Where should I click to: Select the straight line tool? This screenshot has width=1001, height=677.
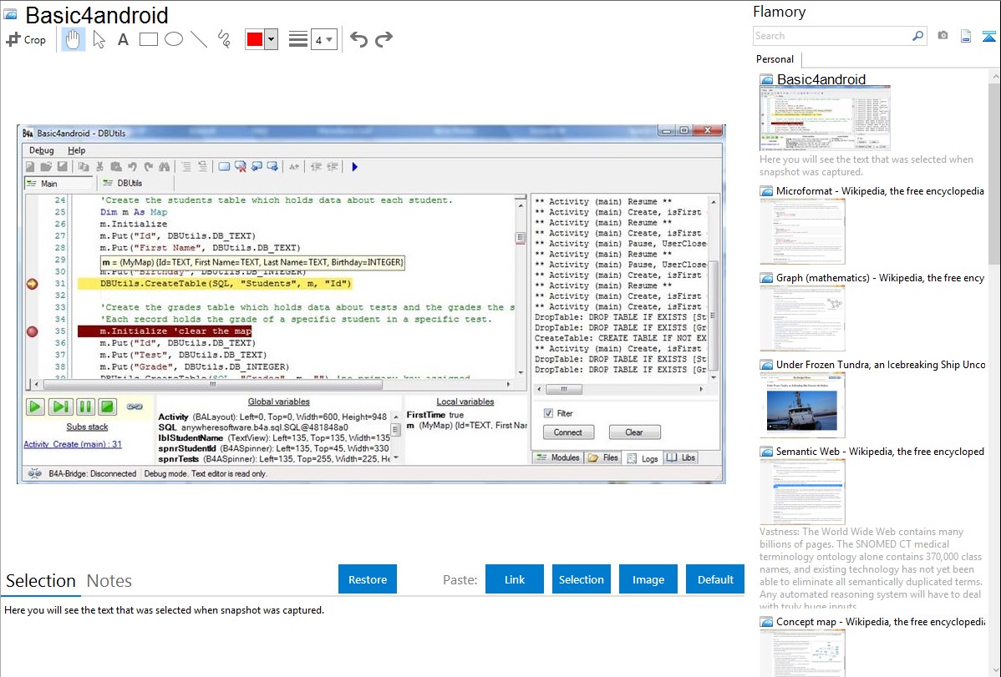pyautogui.click(x=199, y=39)
